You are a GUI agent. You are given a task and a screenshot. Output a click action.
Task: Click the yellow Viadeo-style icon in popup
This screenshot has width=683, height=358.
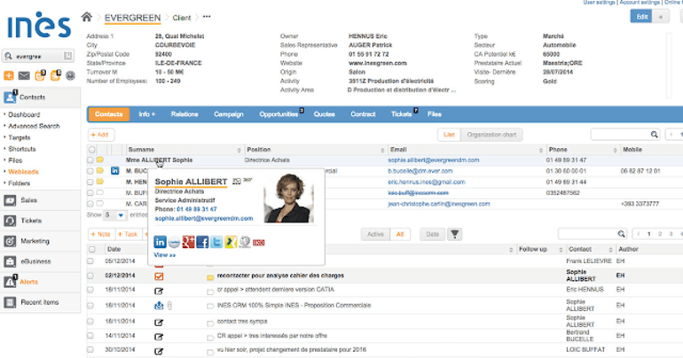231,242
